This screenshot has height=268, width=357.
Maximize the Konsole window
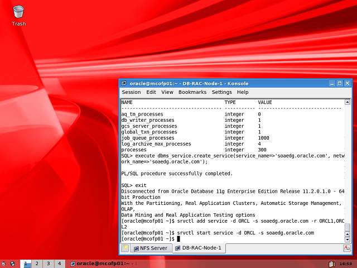pyautogui.click(x=340, y=83)
